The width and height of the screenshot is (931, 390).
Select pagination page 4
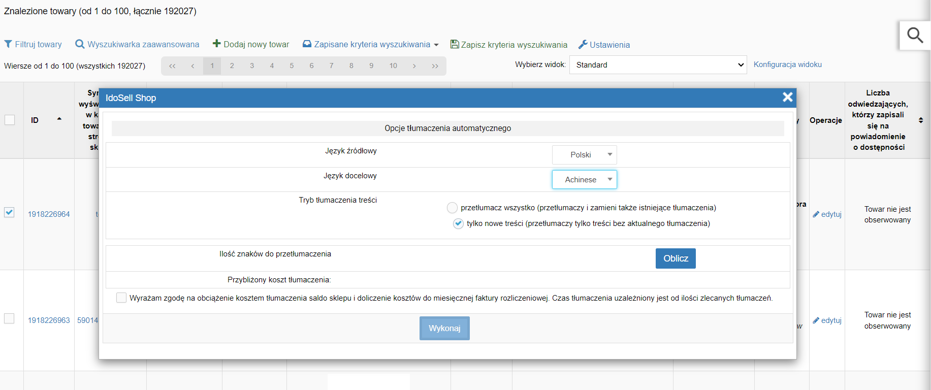pyautogui.click(x=272, y=66)
